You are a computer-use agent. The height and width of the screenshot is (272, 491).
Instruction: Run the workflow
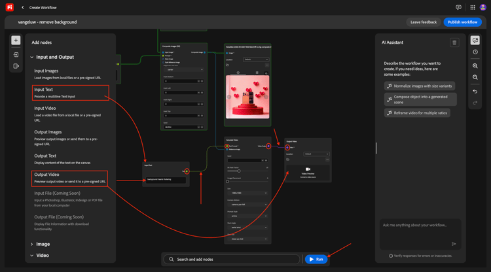pos(316,259)
